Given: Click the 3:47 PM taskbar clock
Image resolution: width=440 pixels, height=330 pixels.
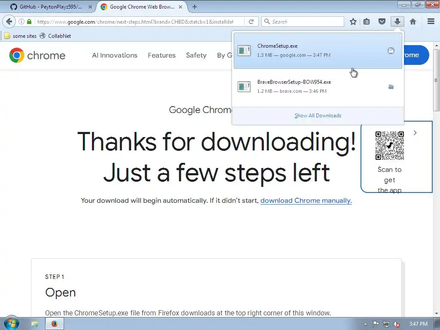Looking at the screenshot, I should (418, 324).
